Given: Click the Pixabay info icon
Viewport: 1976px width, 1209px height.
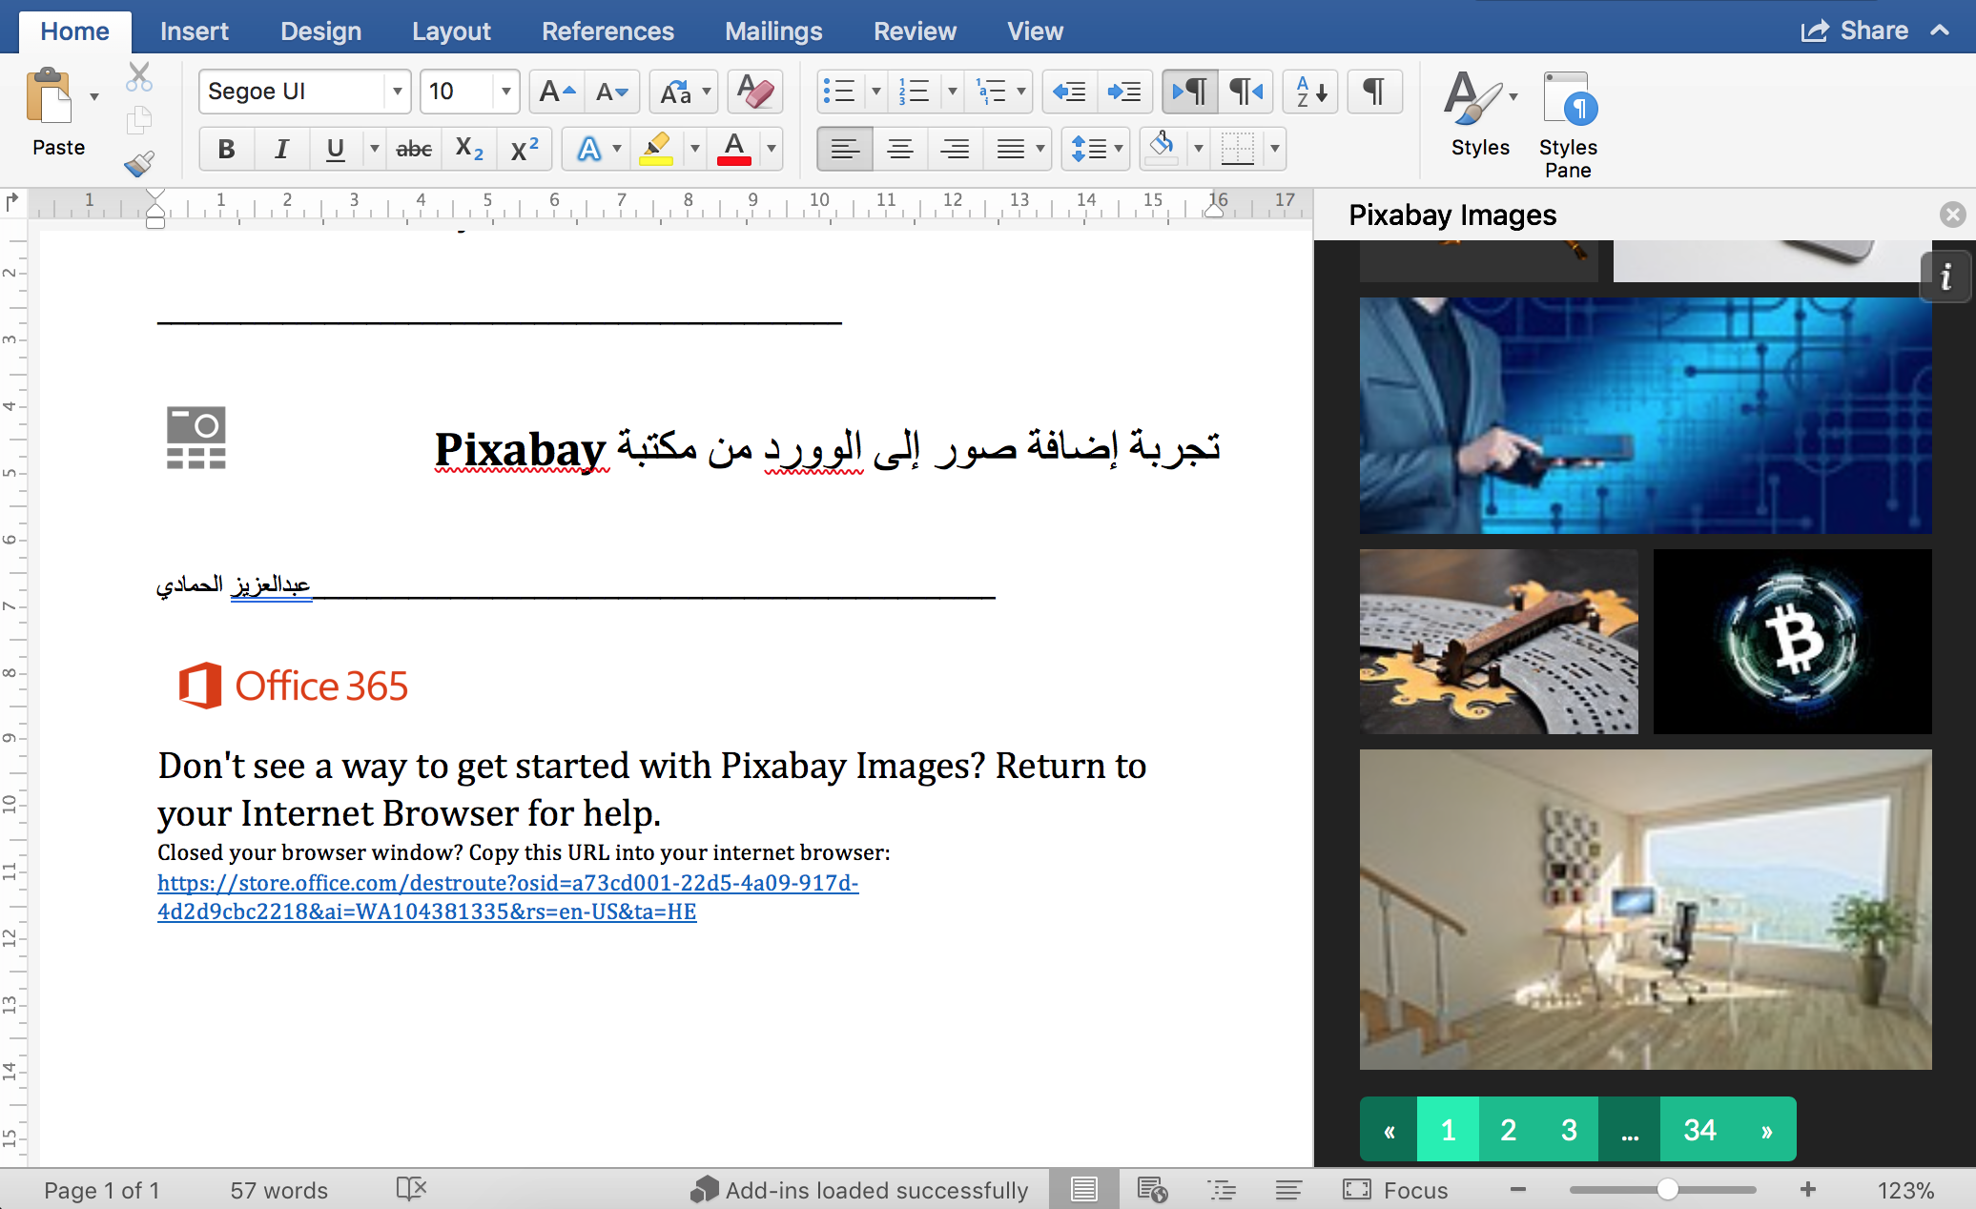Looking at the screenshot, I should [1945, 277].
